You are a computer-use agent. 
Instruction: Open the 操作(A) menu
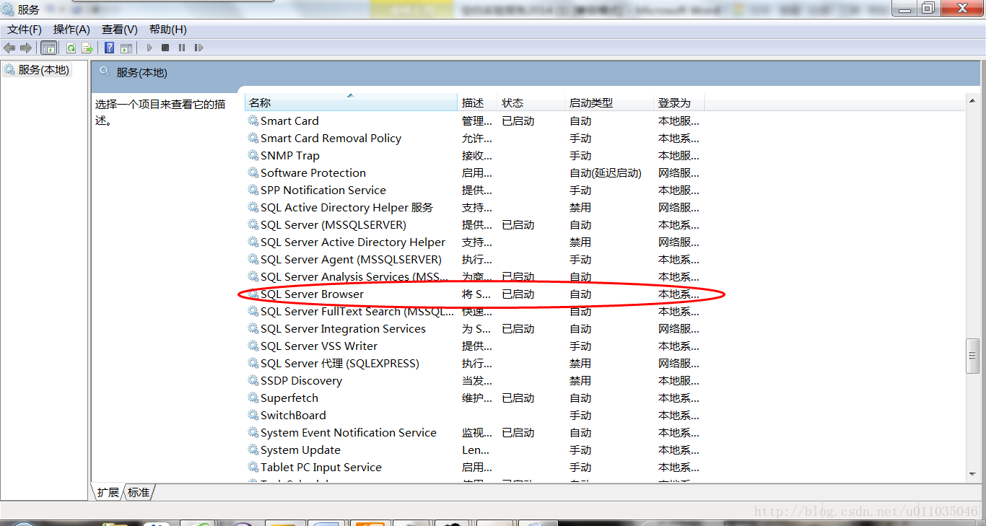pos(71,30)
